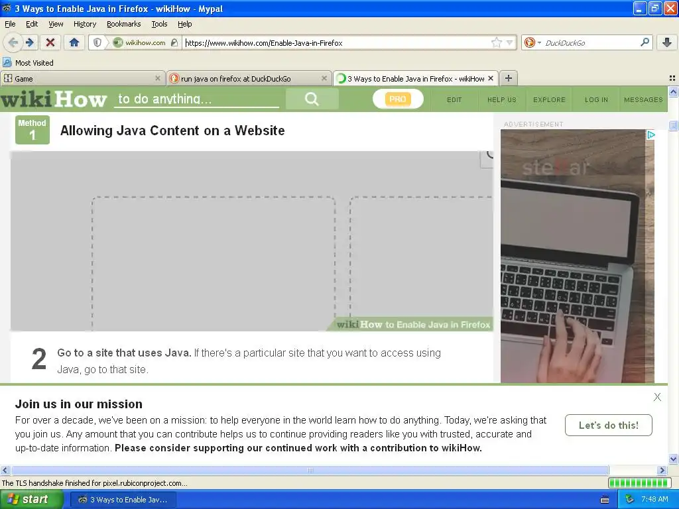This screenshot has width=679, height=509.
Task: Go back with the browser back arrow
Action: tap(13, 42)
